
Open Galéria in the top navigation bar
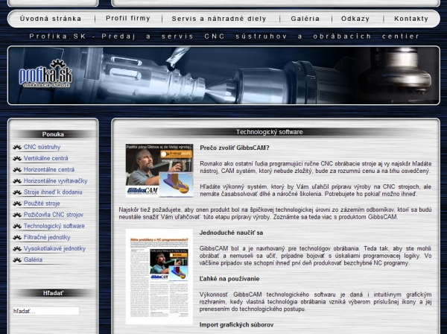305,19
